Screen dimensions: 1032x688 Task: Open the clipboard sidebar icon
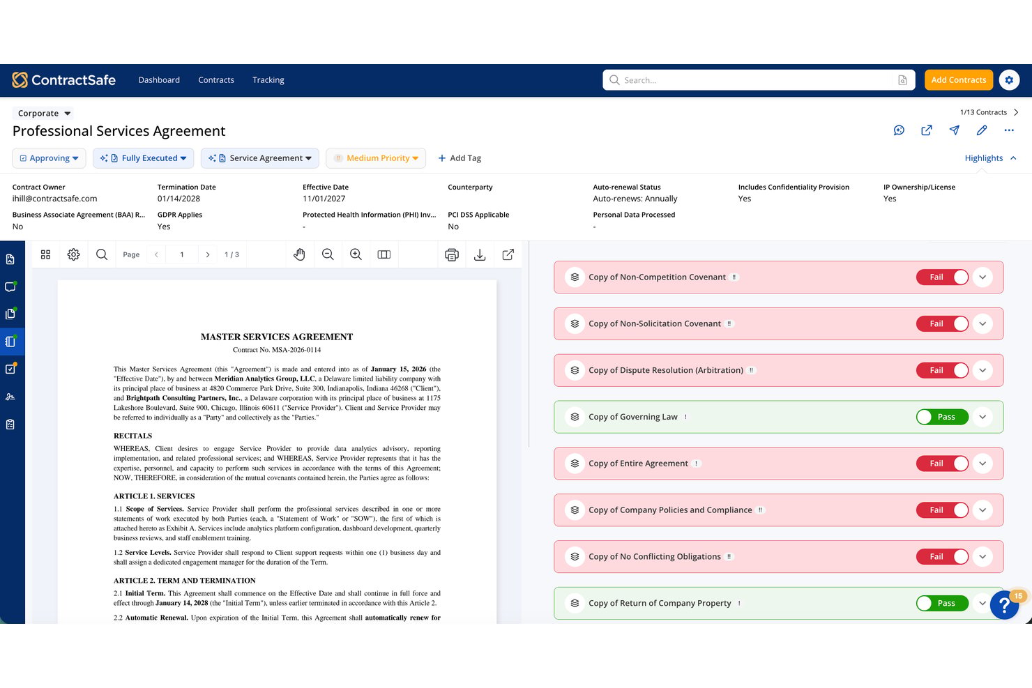[x=10, y=424]
